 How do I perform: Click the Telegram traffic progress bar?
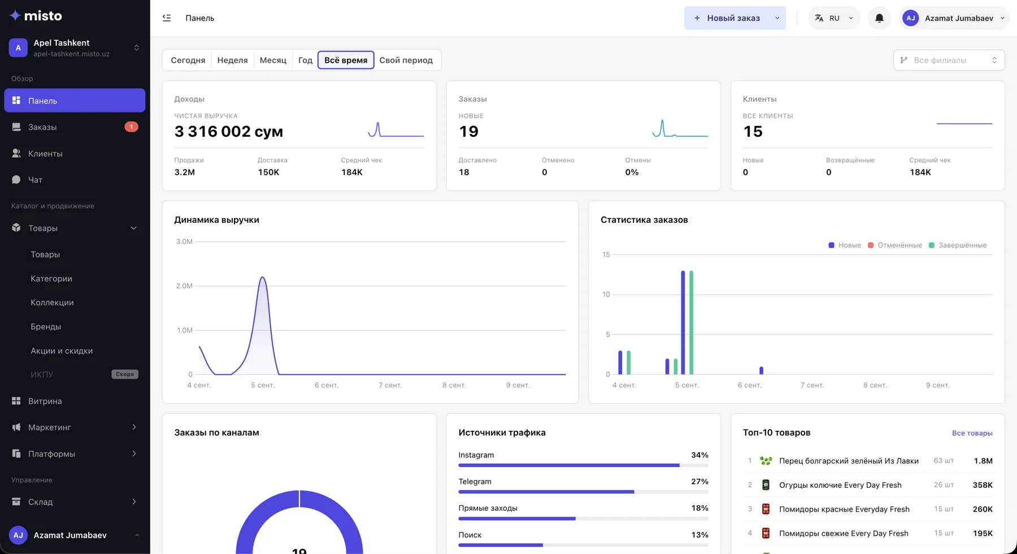tap(584, 492)
